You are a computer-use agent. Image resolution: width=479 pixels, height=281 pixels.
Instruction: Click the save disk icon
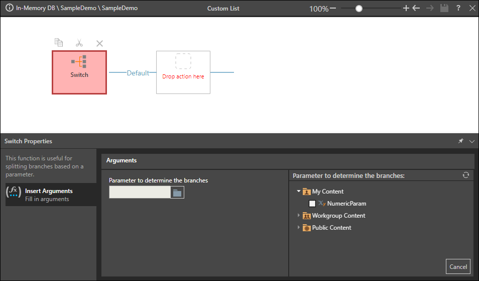coord(444,8)
